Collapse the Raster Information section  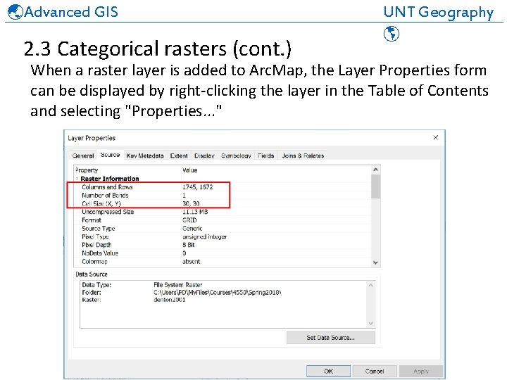click(77, 179)
